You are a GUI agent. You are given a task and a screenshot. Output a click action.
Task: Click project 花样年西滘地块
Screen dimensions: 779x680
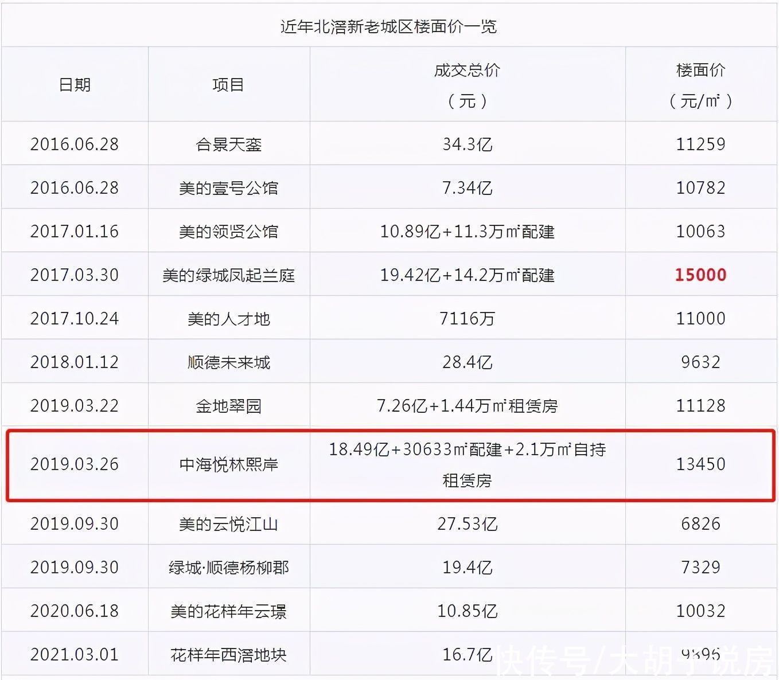(228, 655)
